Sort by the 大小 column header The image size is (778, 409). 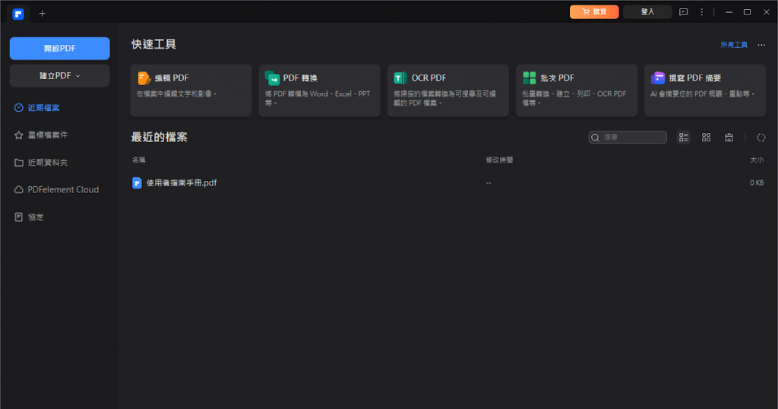(x=757, y=160)
